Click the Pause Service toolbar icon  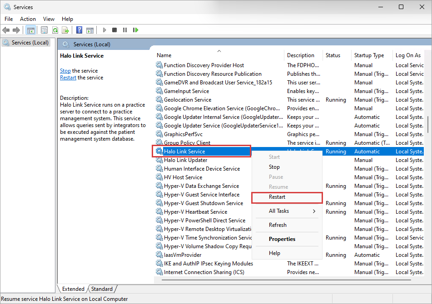tap(125, 30)
